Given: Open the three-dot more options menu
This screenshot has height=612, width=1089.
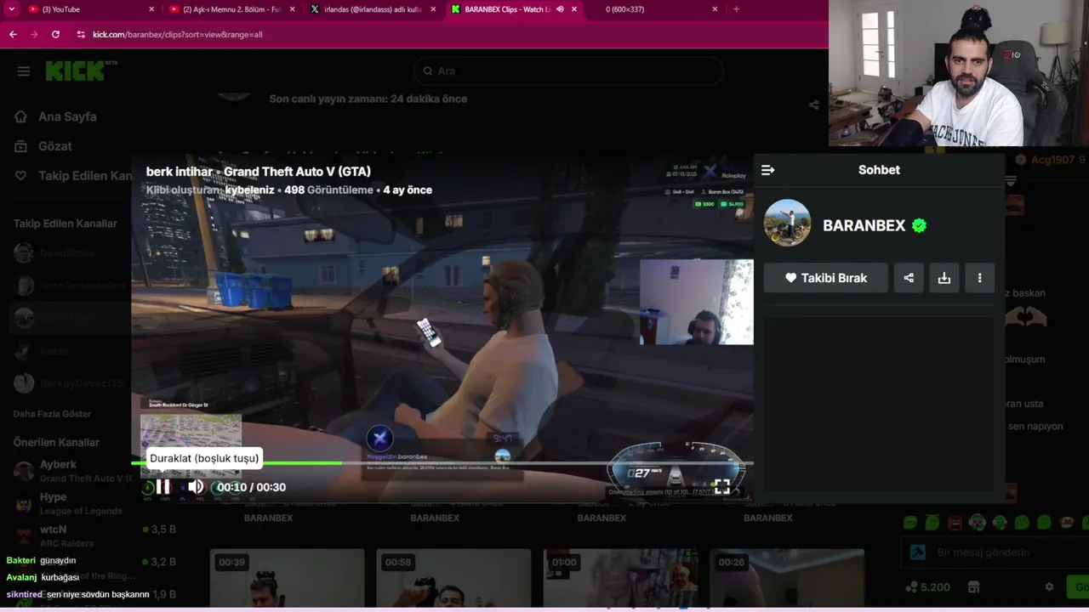Looking at the screenshot, I should pos(979,278).
